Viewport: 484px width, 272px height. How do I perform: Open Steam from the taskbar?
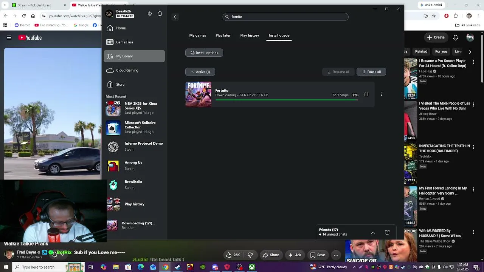click(177, 267)
